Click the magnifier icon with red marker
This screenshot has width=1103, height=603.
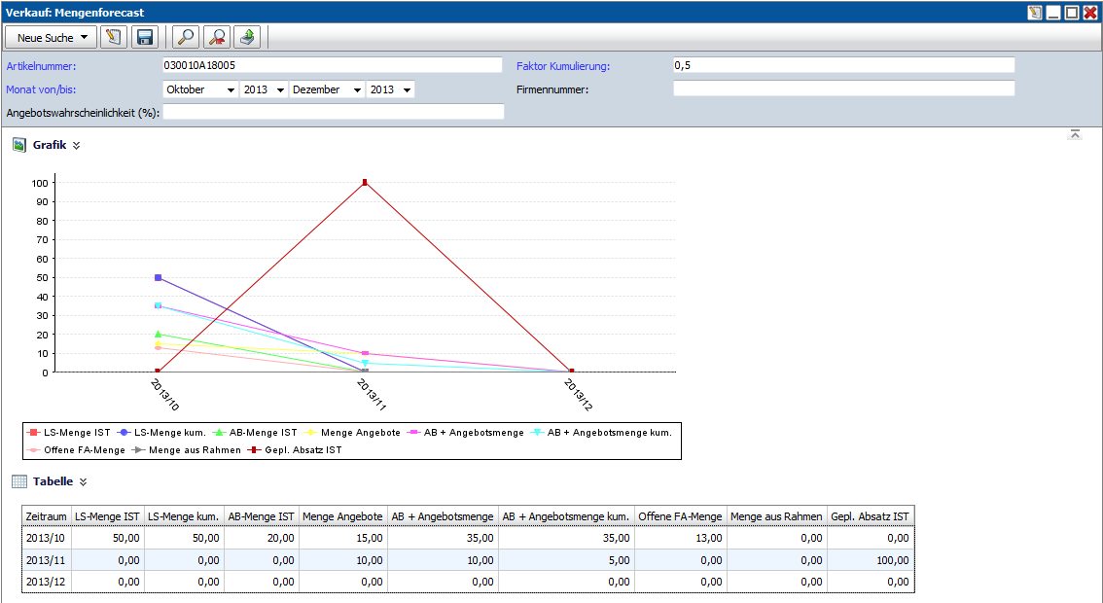tap(217, 37)
